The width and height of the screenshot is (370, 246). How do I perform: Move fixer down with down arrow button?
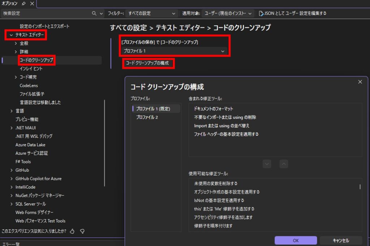point(267,164)
